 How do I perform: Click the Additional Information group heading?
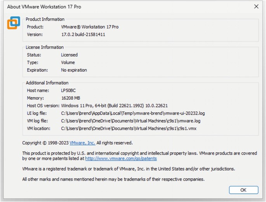(x=47, y=83)
